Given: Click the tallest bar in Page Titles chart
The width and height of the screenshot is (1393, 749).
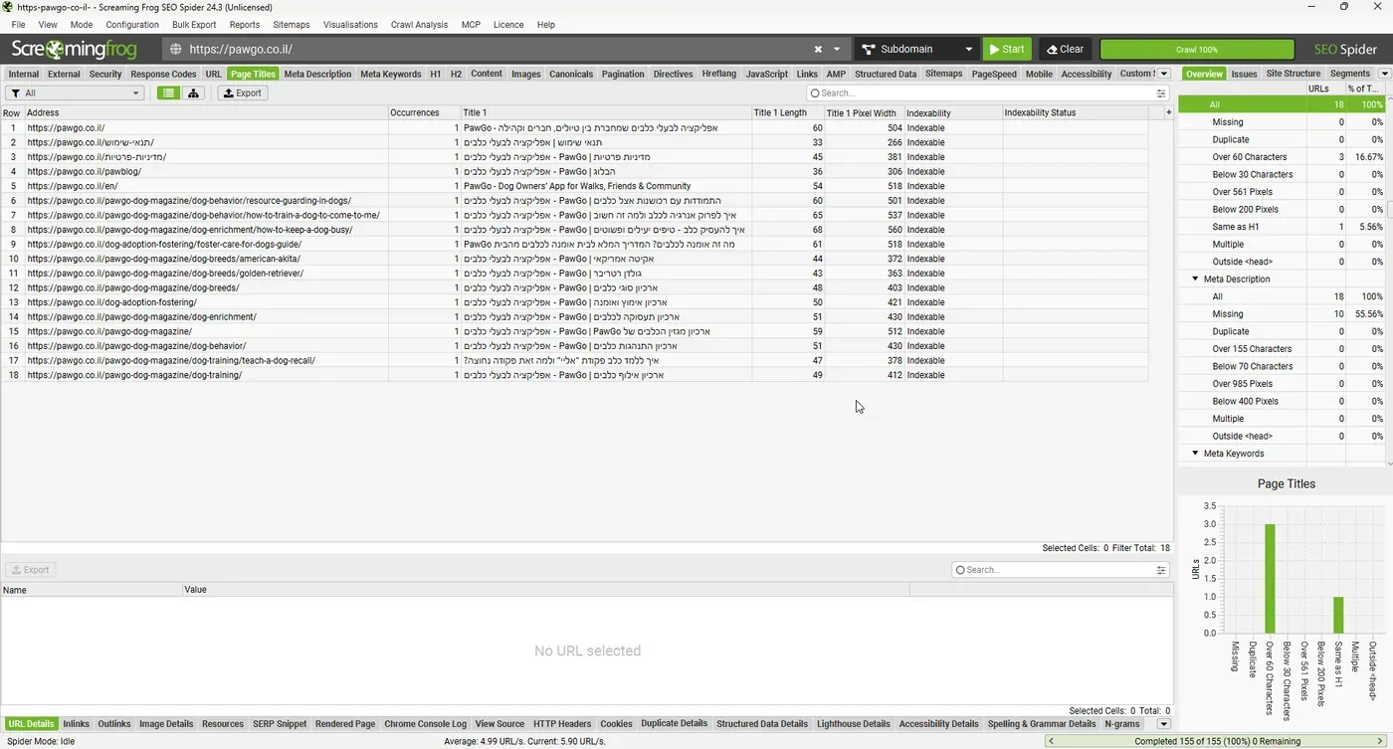Looking at the screenshot, I should [1270, 578].
